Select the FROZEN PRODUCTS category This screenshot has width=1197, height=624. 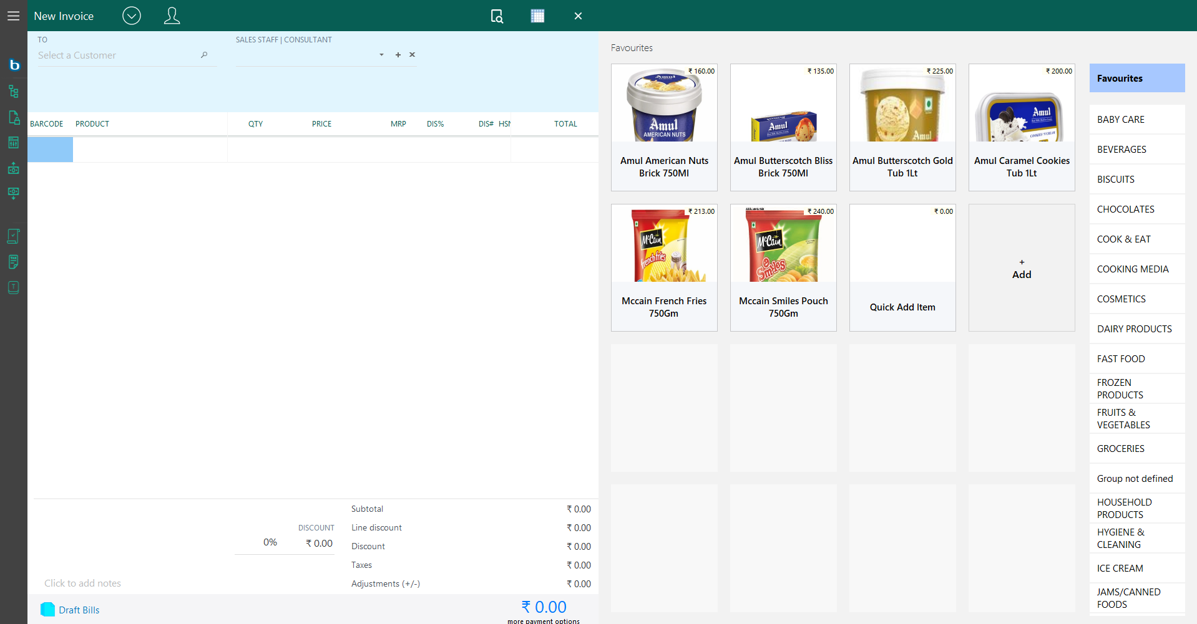[x=1137, y=388]
